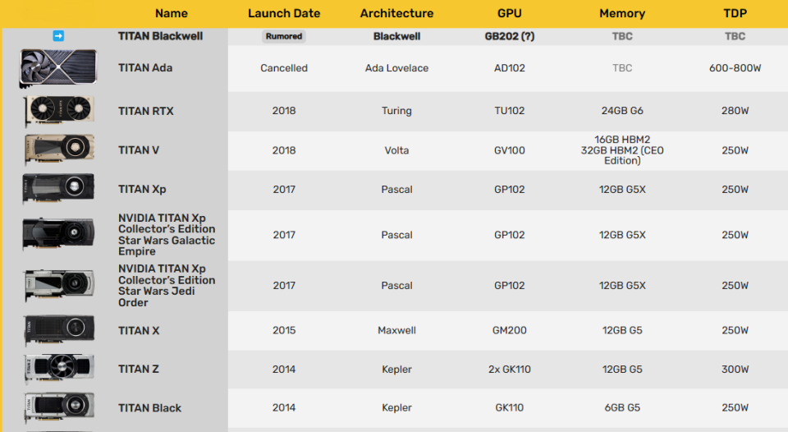
Task: Click the GV100 GPU cell
Action: (x=510, y=150)
